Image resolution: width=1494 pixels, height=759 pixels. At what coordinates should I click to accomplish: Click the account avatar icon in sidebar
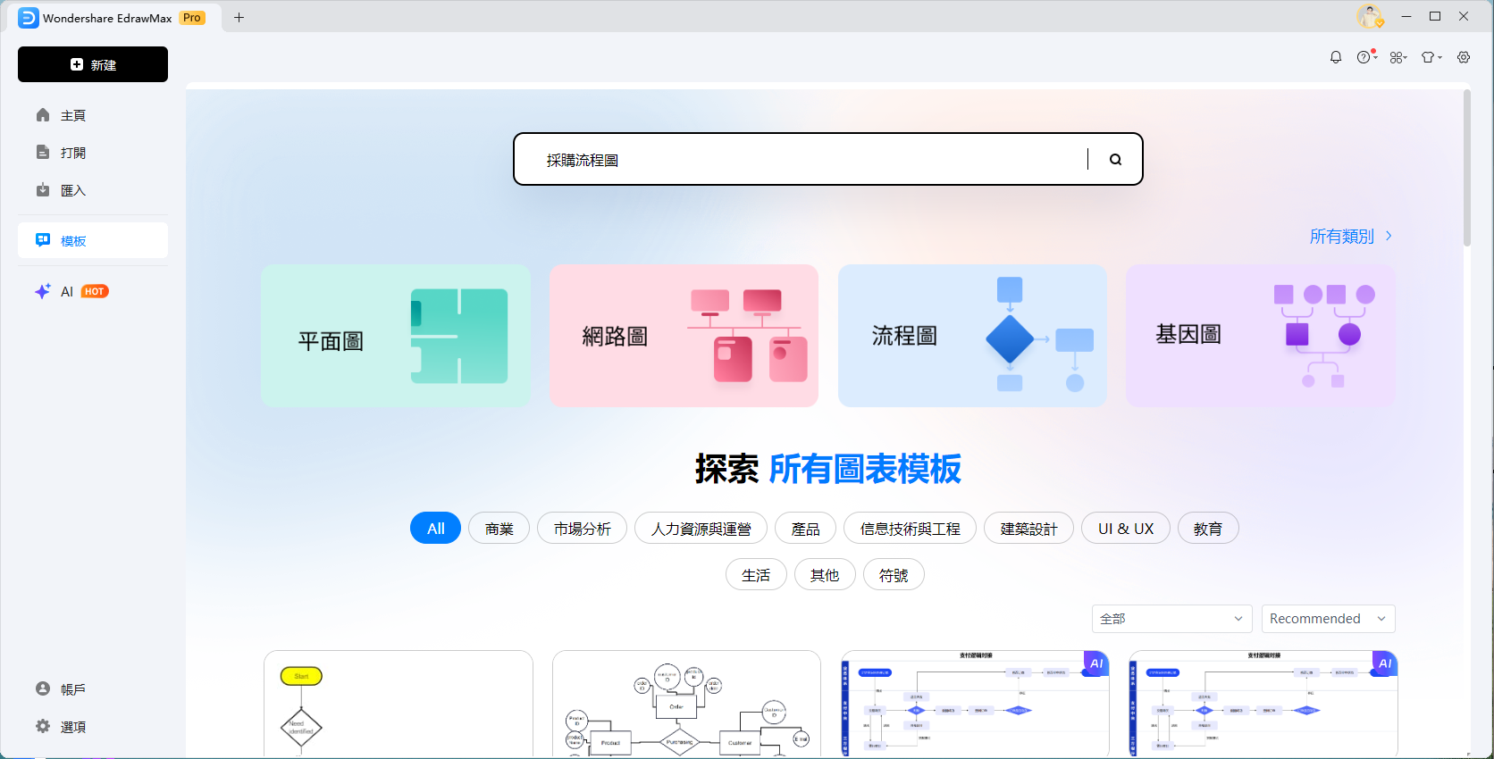point(43,688)
